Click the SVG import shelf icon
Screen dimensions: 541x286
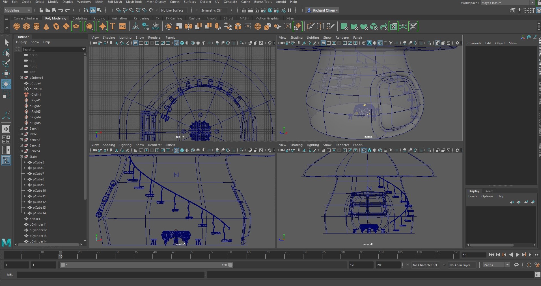coord(122,27)
